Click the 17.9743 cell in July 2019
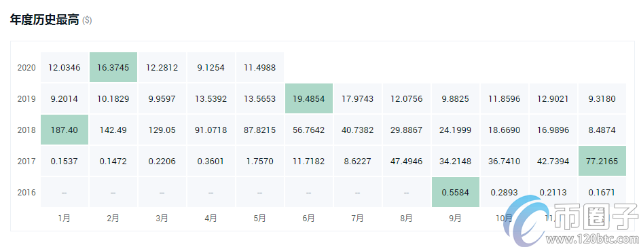639x247 pixels. 357,98
